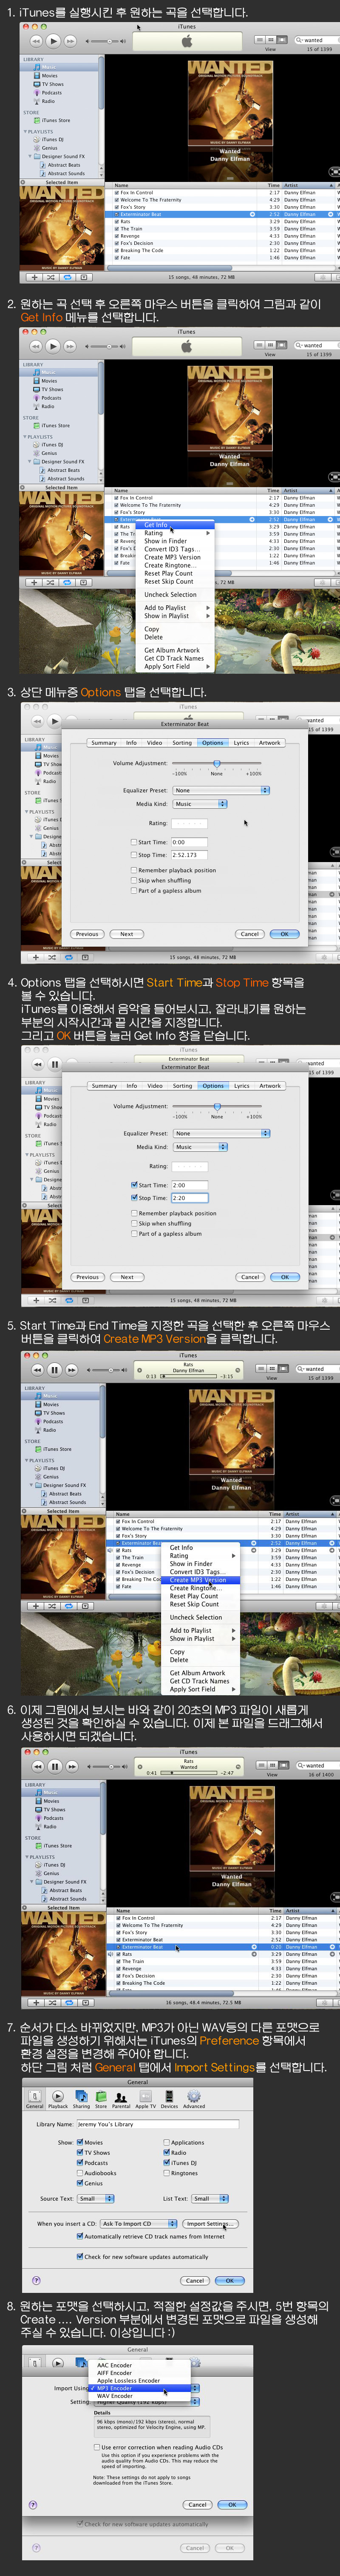
Task: Enable Remember playback position in step 3 dialog
Action: tap(134, 870)
